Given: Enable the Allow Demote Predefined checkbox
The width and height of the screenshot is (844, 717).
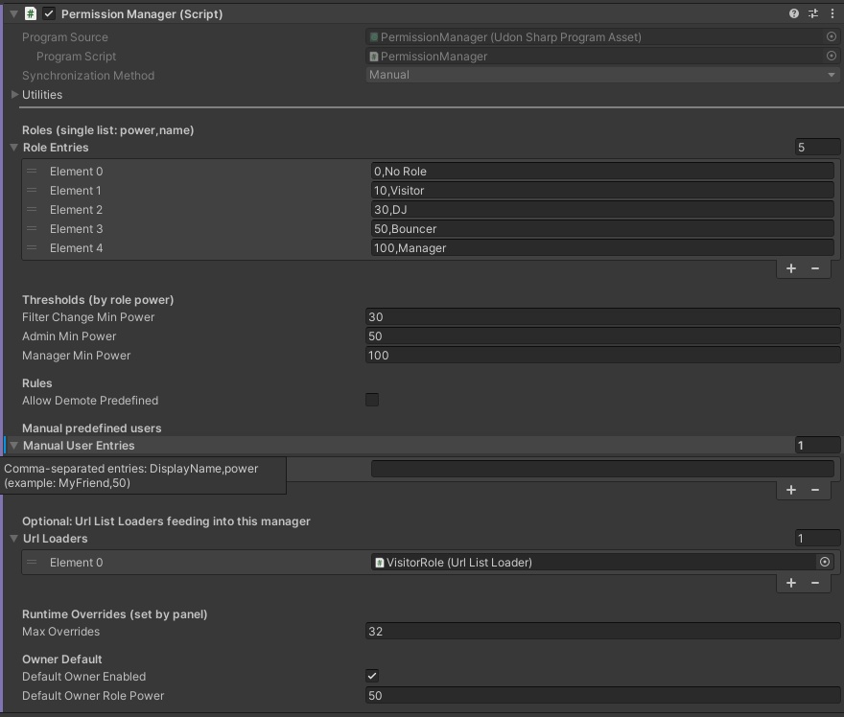Looking at the screenshot, I should [x=372, y=400].
